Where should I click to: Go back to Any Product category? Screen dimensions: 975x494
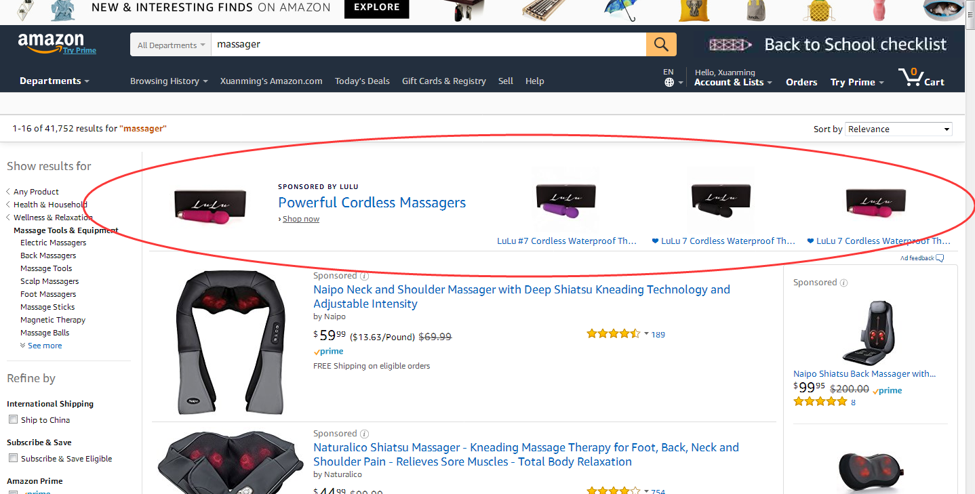pyautogui.click(x=36, y=192)
